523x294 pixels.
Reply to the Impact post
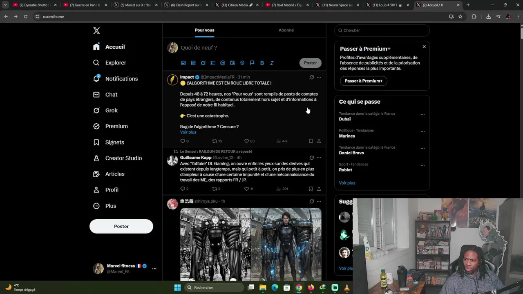[x=184, y=141]
